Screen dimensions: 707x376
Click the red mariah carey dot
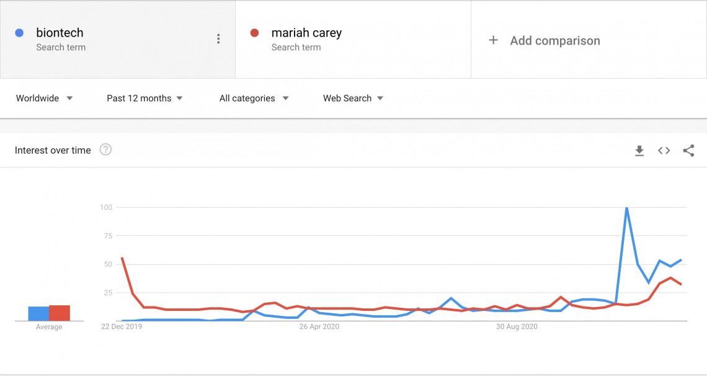point(255,32)
